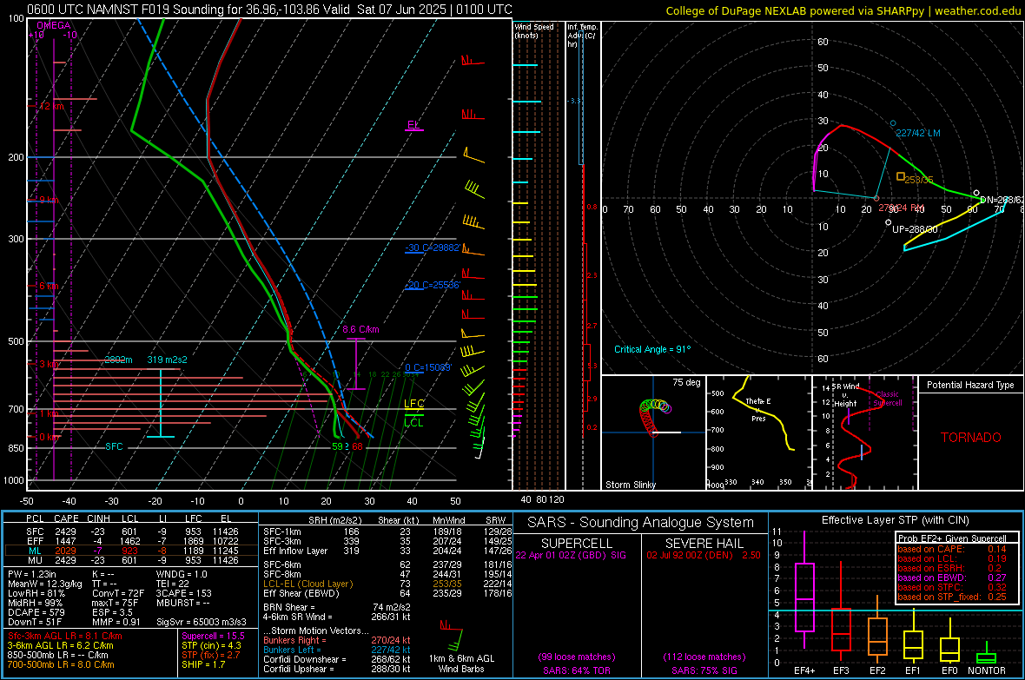Click the -30 C=29882' height label
1025x680 pixels.
(x=433, y=248)
